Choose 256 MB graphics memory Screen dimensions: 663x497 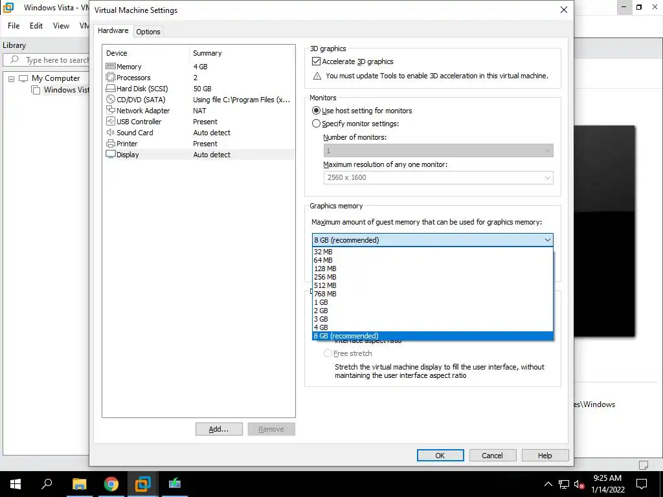tap(433, 277)
